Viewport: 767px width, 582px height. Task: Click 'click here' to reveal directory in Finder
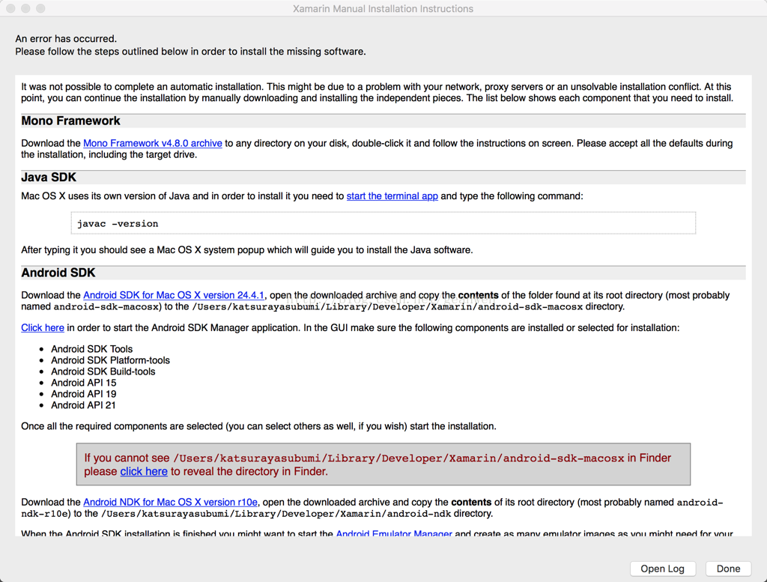tap(144, 471)
